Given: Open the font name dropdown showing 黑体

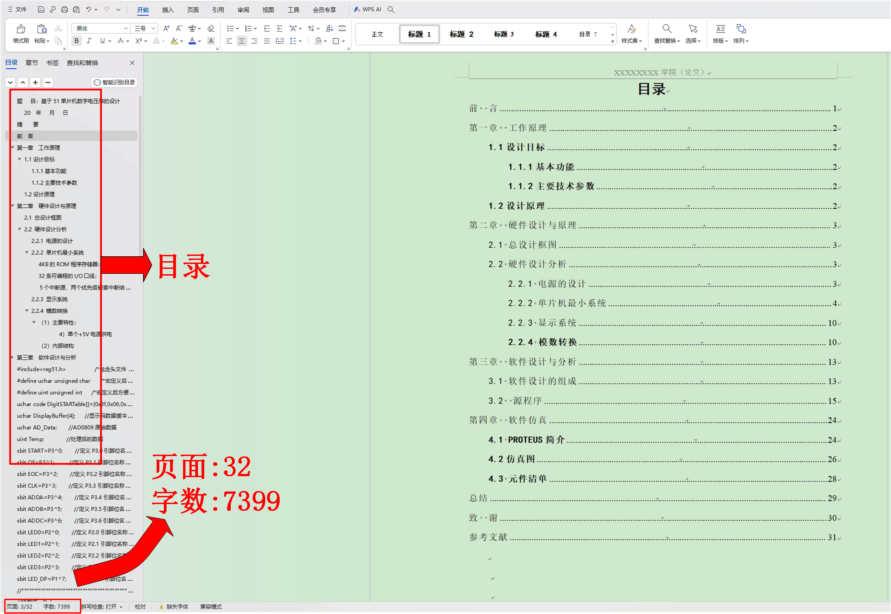Looking at the screenshot, I should click(100, 28).
